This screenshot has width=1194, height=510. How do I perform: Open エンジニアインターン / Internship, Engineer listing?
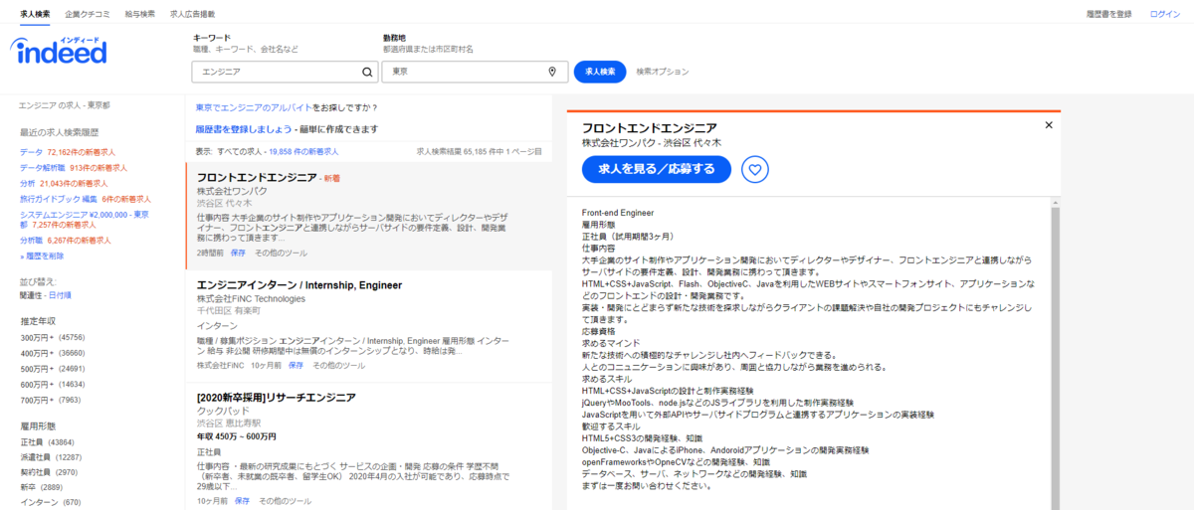coord(299,284)
